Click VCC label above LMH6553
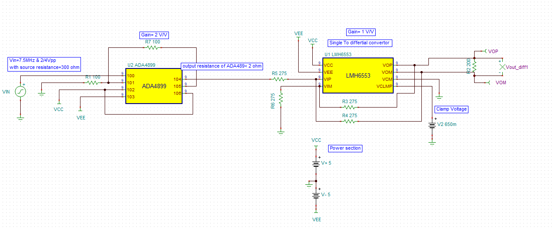The width and height of the screenshot is (552, 230). point(313,40)
